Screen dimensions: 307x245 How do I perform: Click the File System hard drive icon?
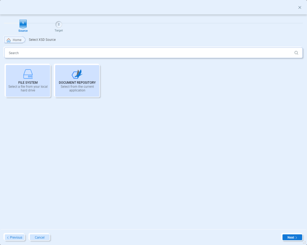click(x=28, y=74)
